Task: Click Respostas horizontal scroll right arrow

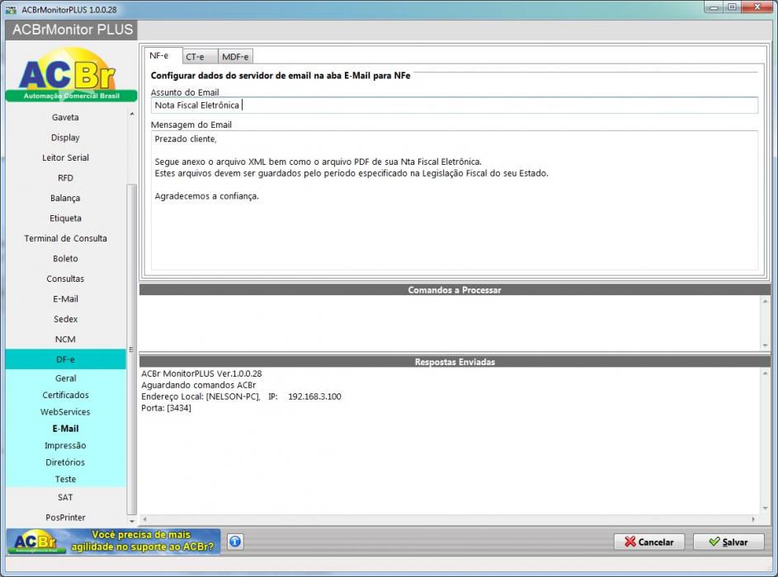Action: point(753,519)
